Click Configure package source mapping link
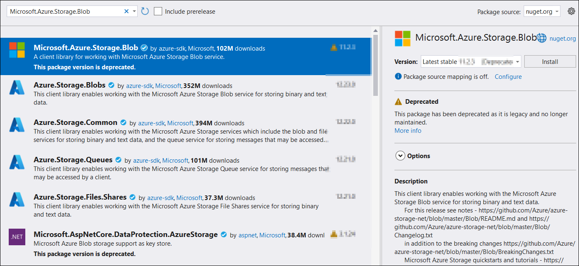The height and width of the screenshot is (266, 579). pos(508,77)
